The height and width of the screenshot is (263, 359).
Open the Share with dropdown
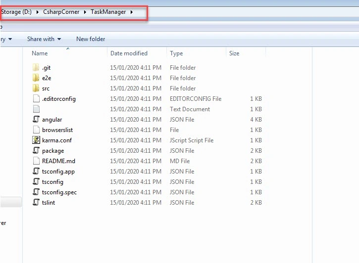pos(44,39)
